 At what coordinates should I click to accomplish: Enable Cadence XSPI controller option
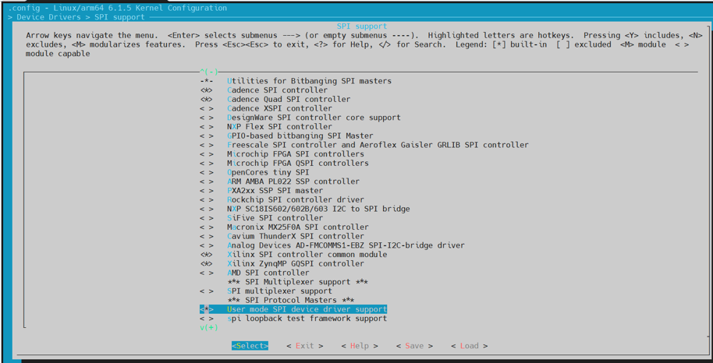206,109
